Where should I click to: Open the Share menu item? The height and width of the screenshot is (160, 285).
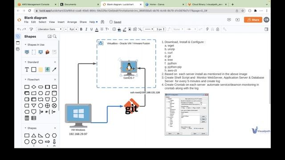83,22
